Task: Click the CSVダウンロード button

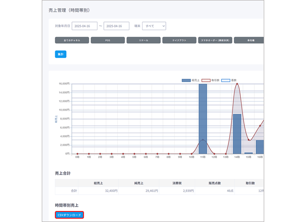Action: [x=69, y=215]
